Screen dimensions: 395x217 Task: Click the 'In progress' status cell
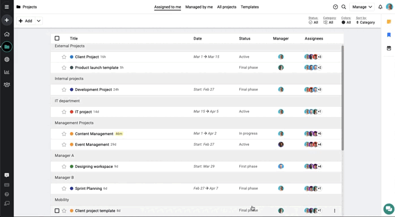click(x=248, y=133)
